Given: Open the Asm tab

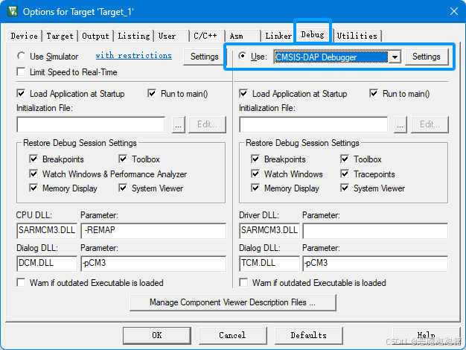Looking at the screenshot, I should tap(243, 36).
